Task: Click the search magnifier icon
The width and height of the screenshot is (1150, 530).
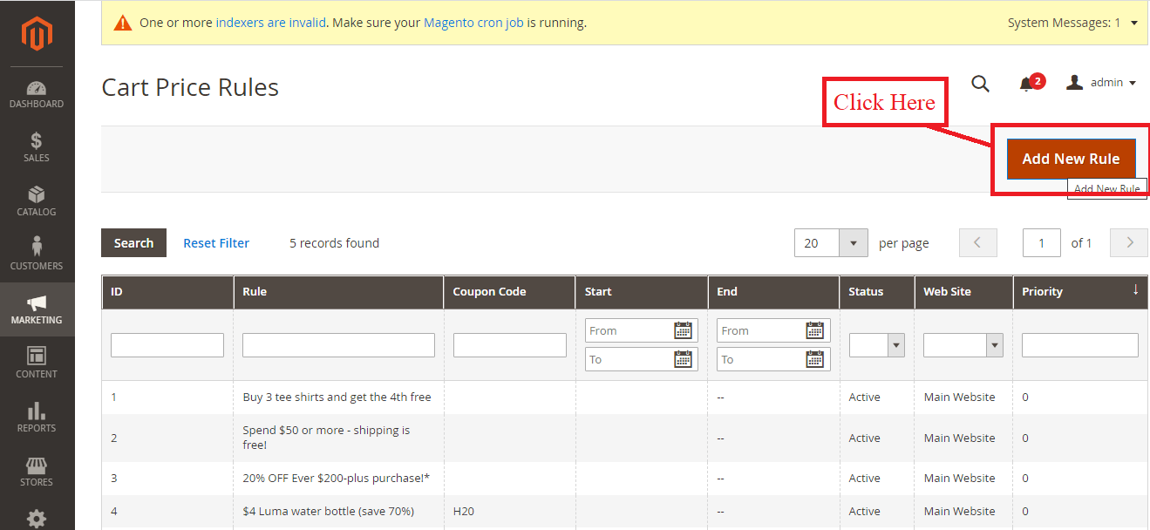Action: pos(981,83)
